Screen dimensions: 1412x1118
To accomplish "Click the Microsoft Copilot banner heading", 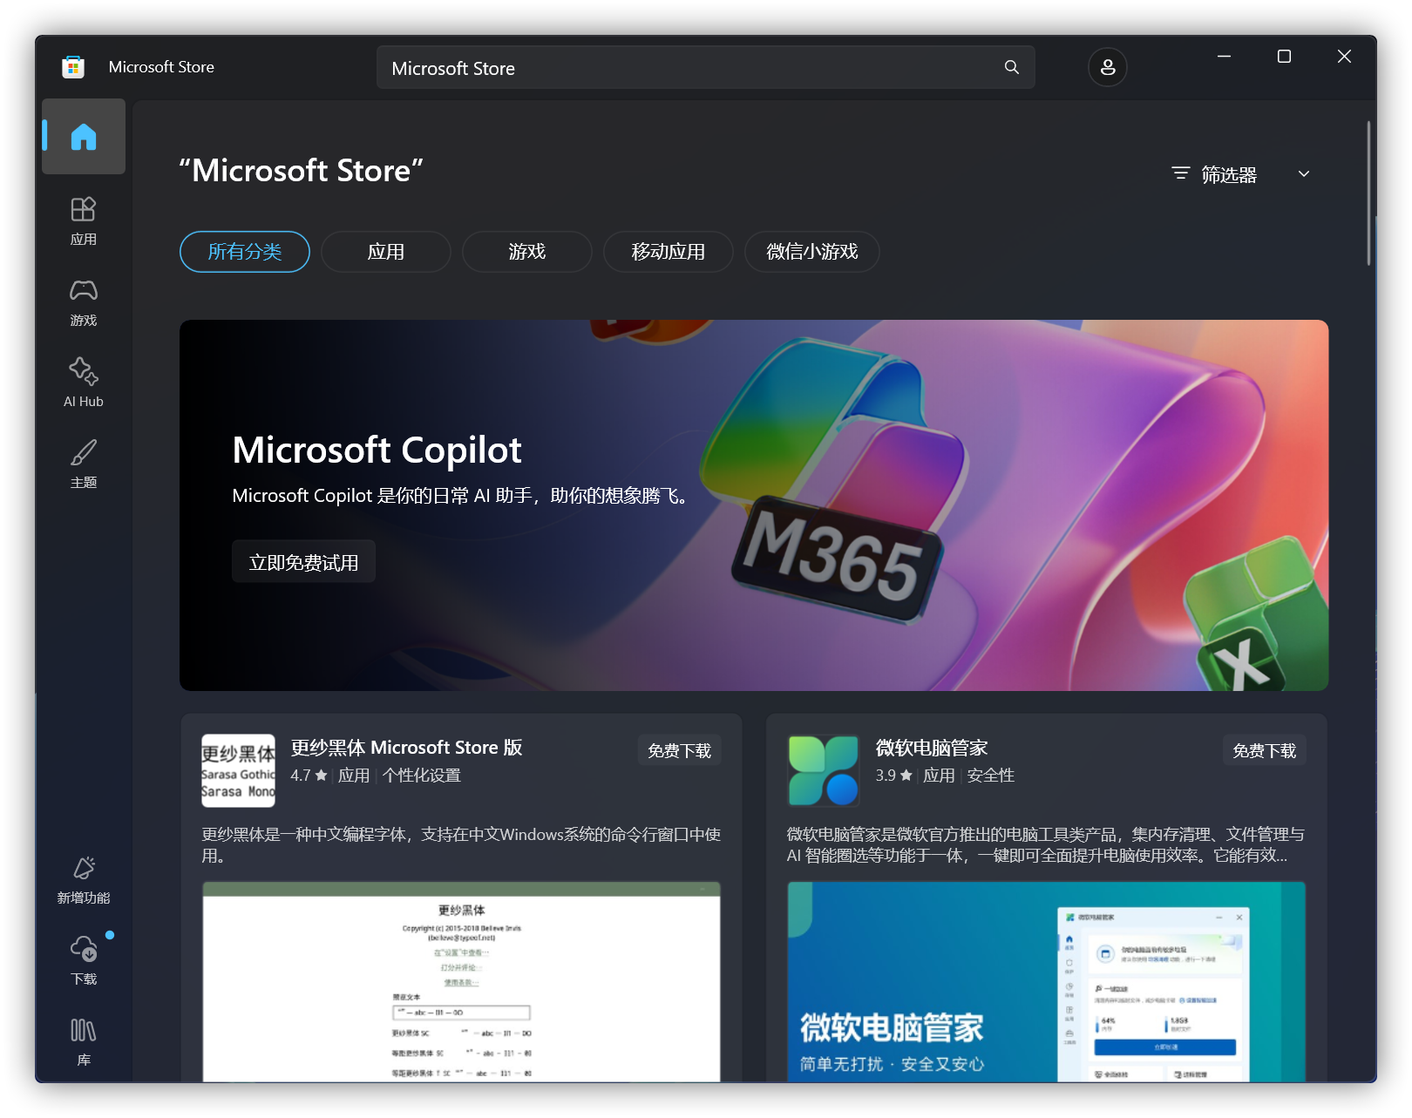I will 377,451.
